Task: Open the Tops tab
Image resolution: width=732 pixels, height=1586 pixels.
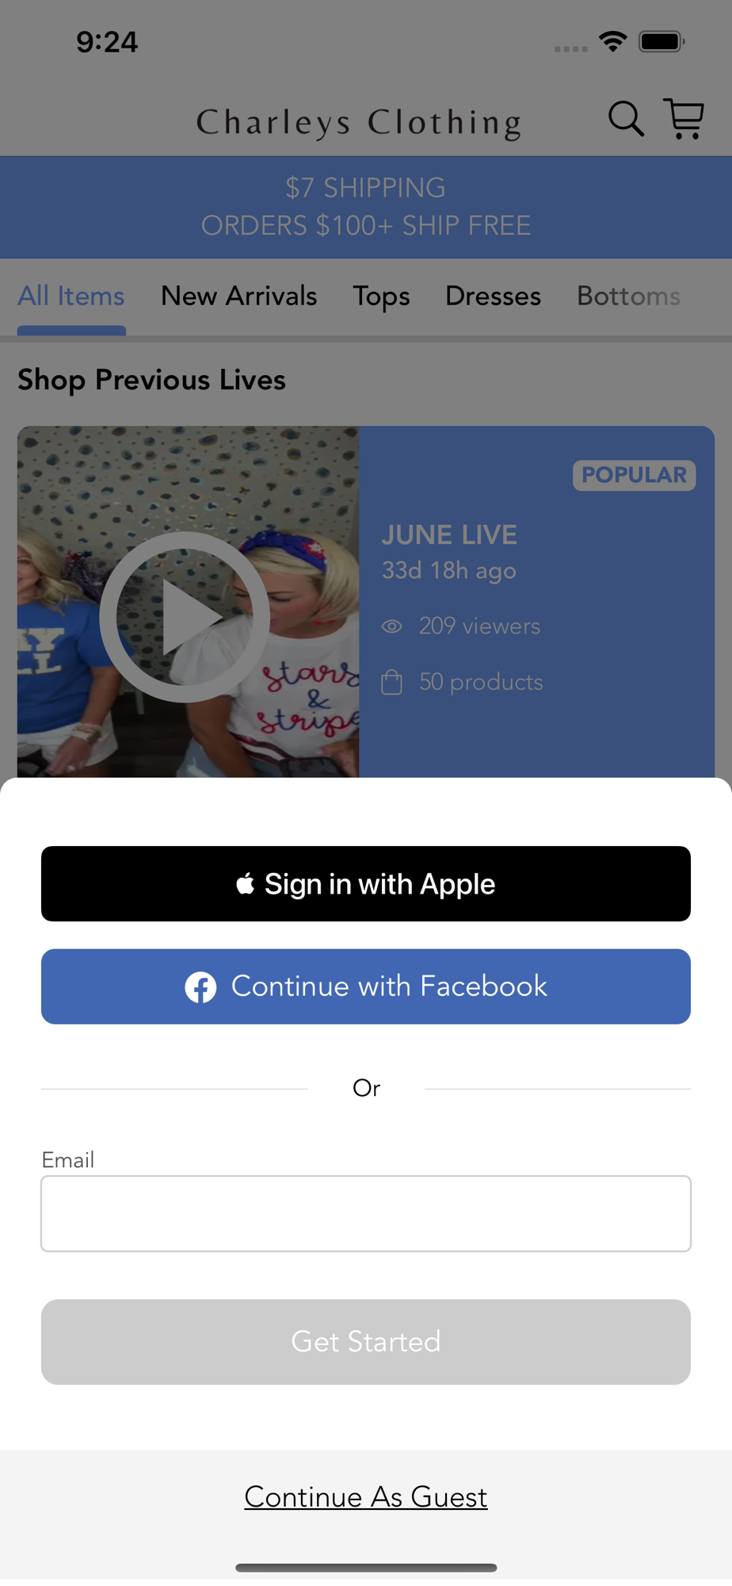Action: (x=381, y=297)
